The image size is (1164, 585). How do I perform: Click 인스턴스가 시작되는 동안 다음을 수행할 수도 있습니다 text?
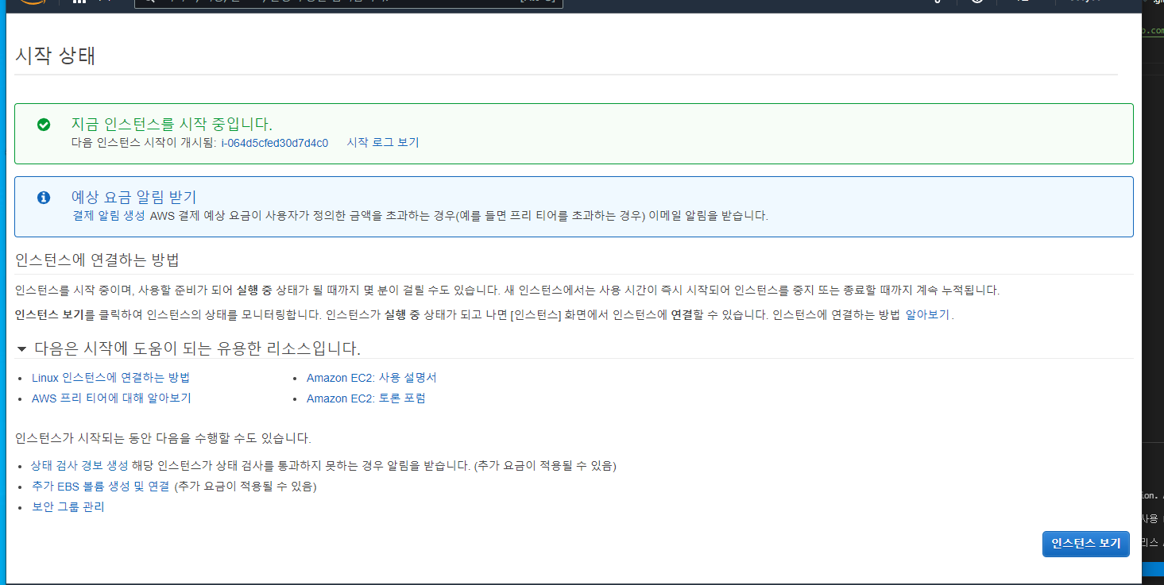(x=163, y=438)
